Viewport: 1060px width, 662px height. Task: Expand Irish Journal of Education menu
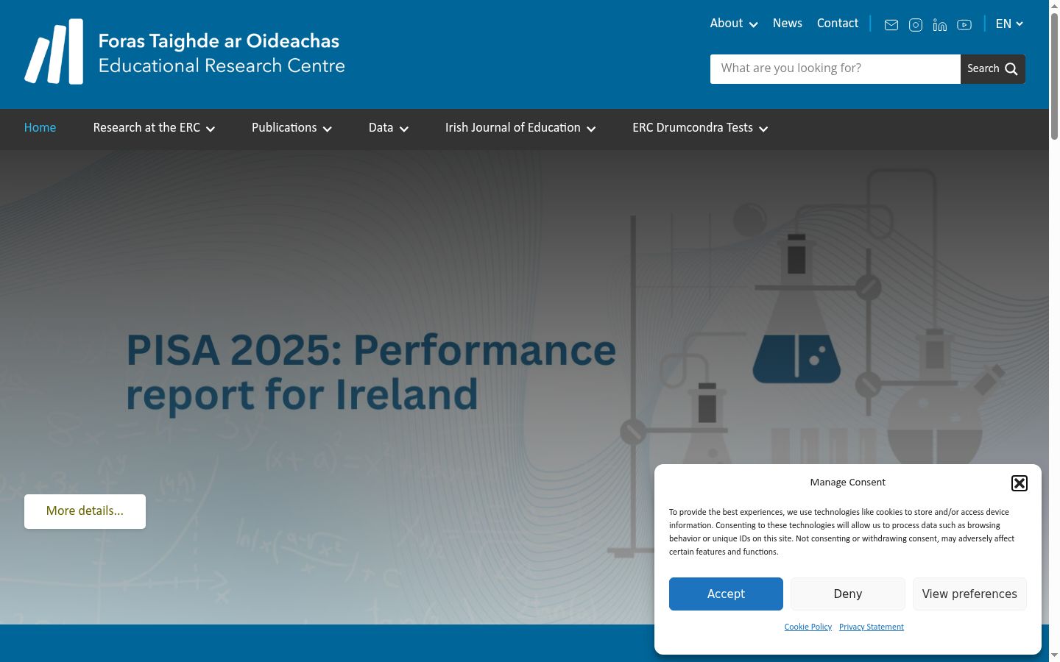[520, 128]
